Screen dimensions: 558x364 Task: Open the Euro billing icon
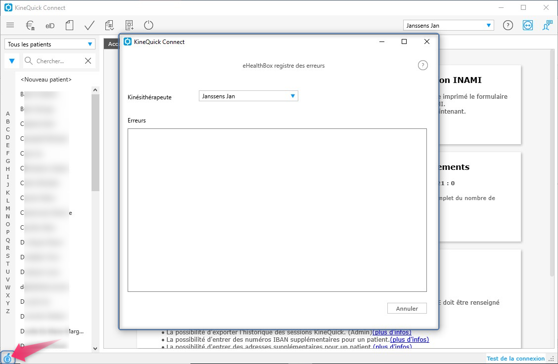coord(30,25)
